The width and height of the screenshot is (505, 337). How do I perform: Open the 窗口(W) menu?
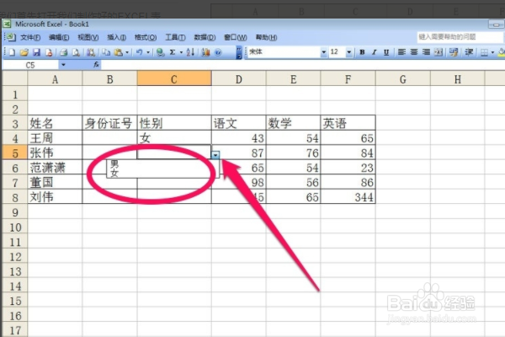point(236,37)
